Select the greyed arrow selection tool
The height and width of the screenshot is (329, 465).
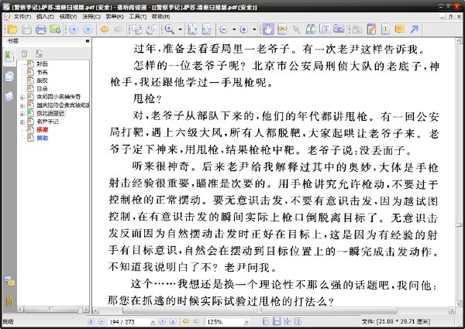click(296, 29)
